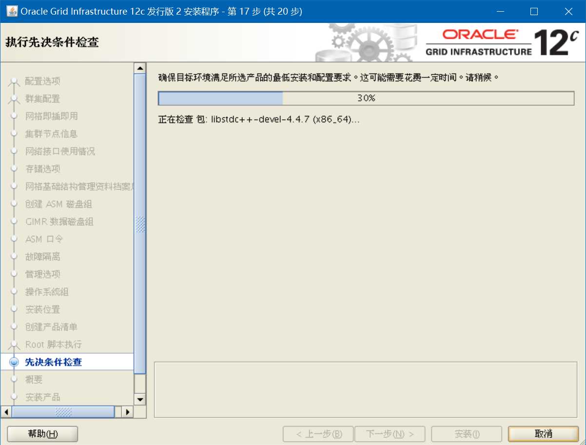The height and width of the screenshot is (445, 586).
Task: Click the step list horizontal scrollbar thumb
Action: [x=63, y=412]
